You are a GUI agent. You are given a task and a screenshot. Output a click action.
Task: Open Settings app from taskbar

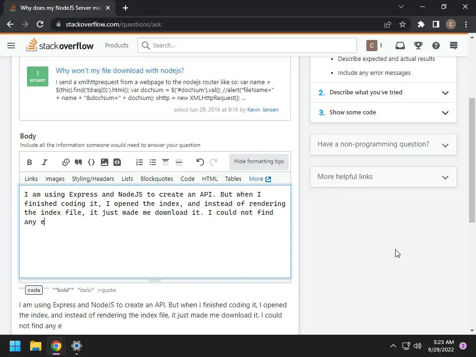(x=77, y=346)
